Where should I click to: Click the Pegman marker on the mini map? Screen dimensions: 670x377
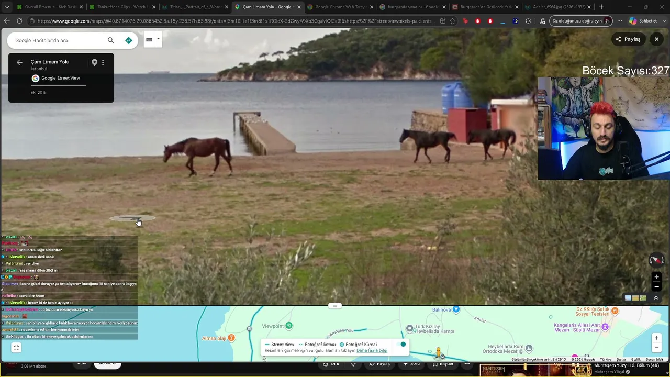(x=439, y=352)
